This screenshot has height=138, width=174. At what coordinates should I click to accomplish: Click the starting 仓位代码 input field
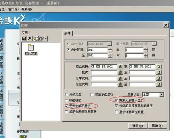click(104, 84)
